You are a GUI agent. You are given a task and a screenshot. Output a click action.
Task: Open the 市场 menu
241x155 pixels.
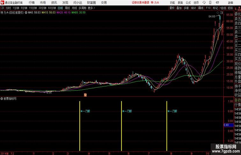coord(43,3)
